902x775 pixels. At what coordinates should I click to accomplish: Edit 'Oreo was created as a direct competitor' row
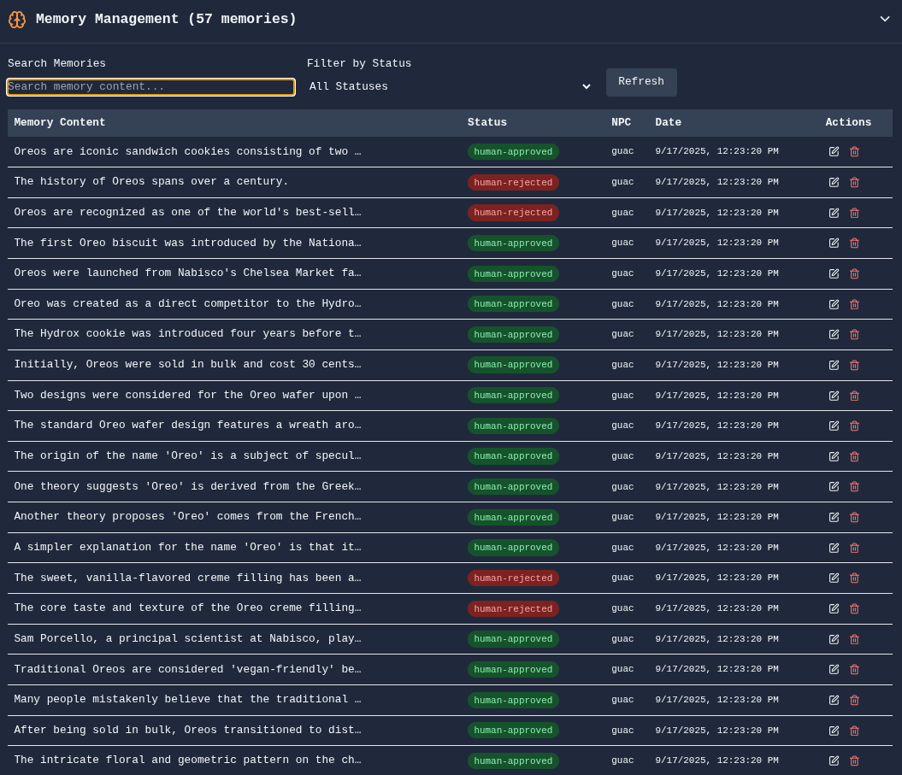(x=834, y=304)
